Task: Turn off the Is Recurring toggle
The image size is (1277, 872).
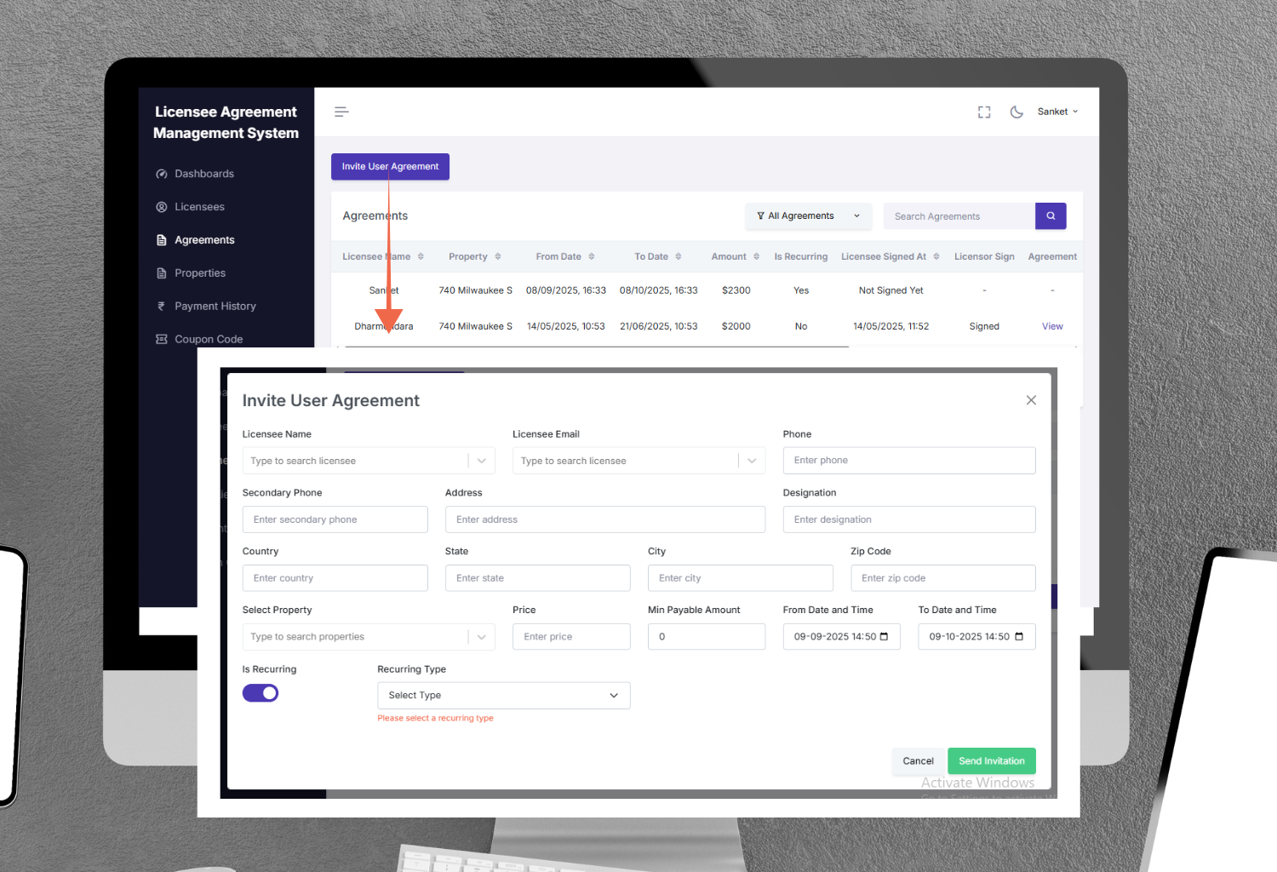Action: 261,693
